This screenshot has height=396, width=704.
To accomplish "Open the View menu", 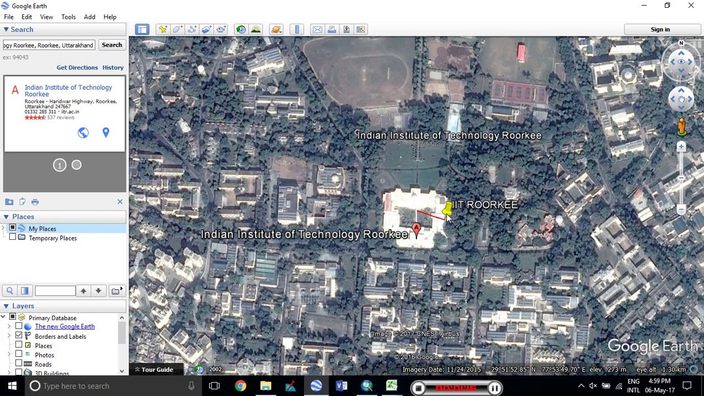I will pyautogui.click(x=46, y=16).
